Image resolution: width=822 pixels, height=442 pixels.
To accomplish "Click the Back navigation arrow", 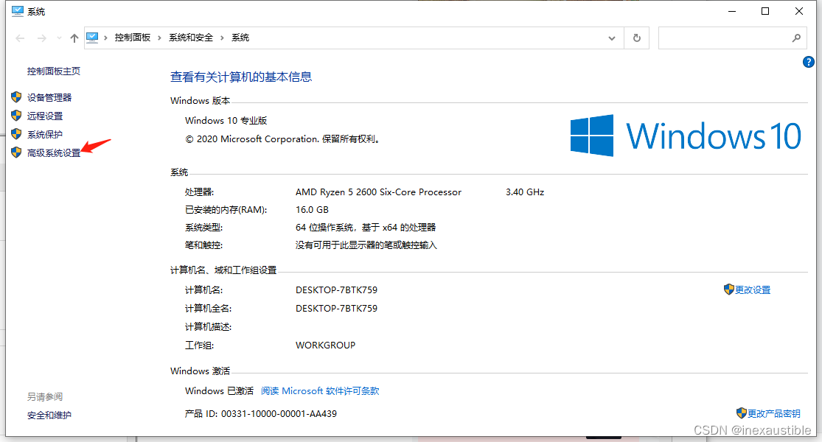I will point(21,38).
